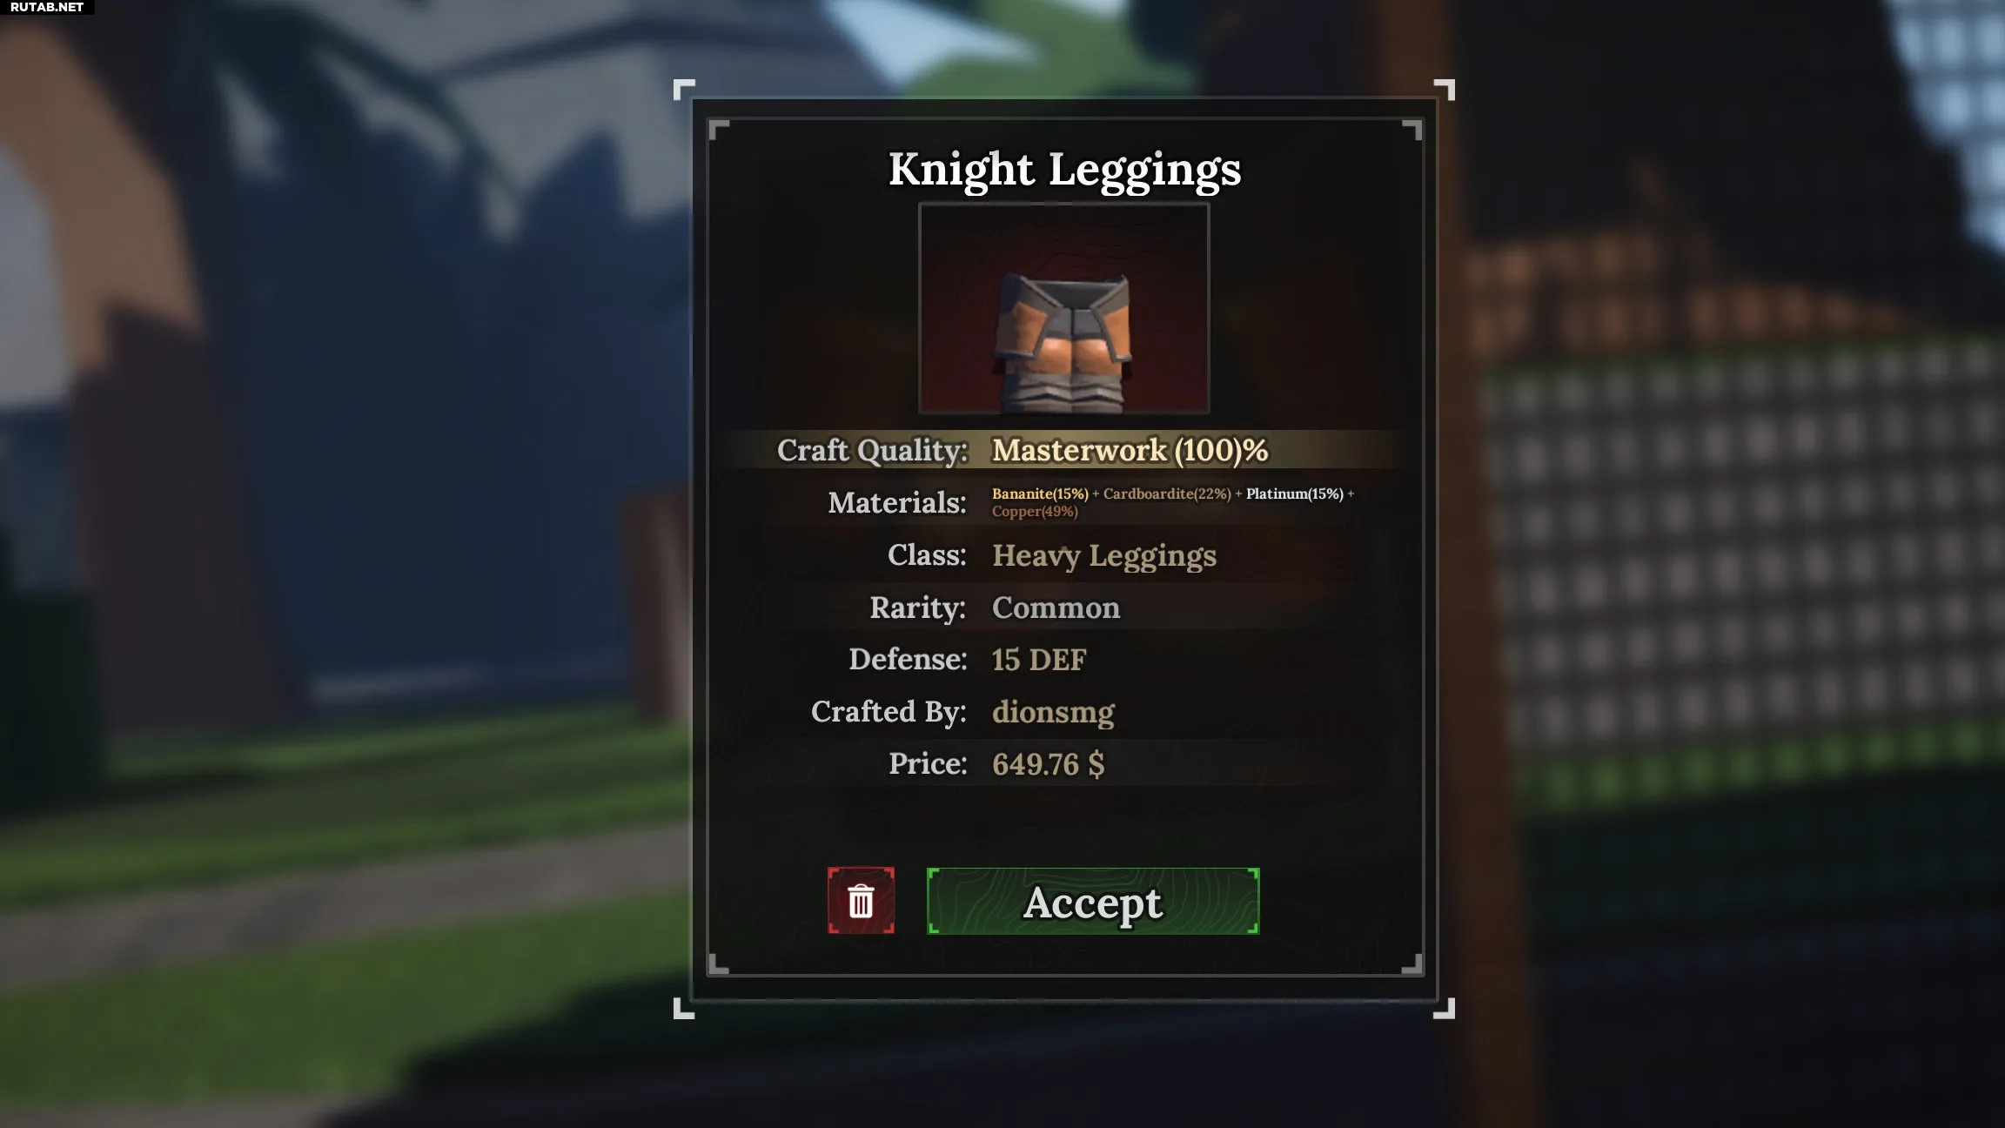Click the Knight Leggings title text
The width and height of the screenshot is (2005, 1128).
pyautogui.click(x=1064, y=169)
